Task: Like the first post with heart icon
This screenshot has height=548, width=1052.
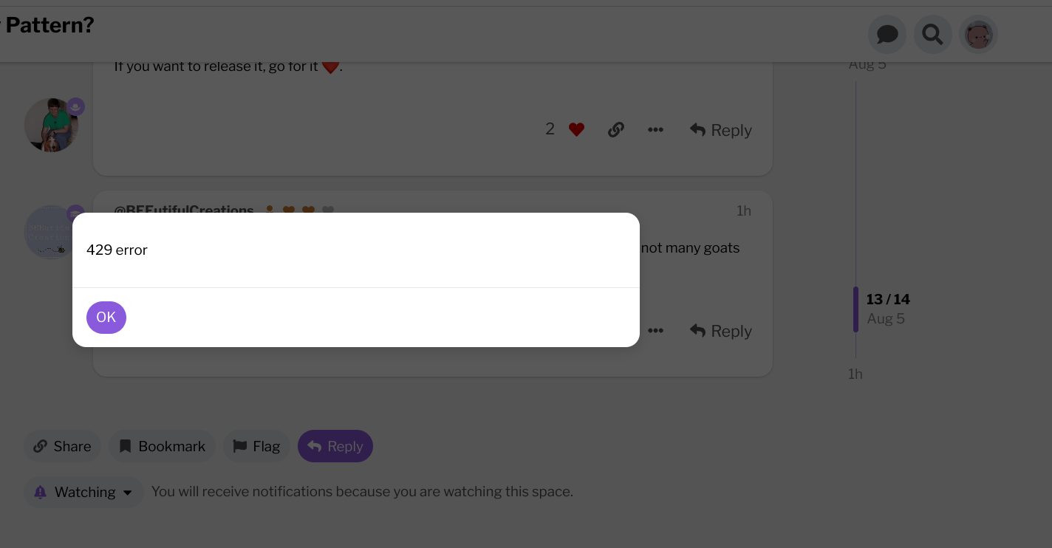Action: tap(577, 130)
